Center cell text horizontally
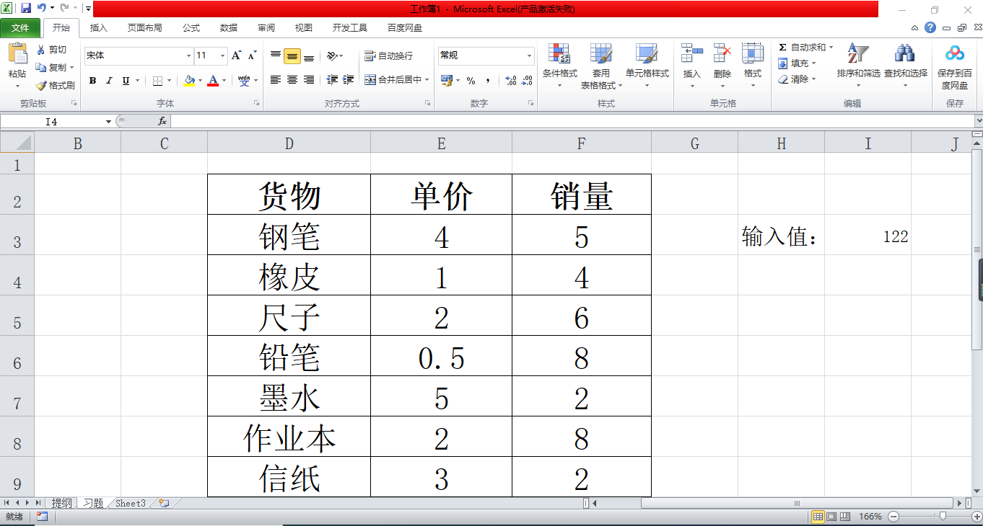This screenshot has width=983, height=526. [292, 80]
